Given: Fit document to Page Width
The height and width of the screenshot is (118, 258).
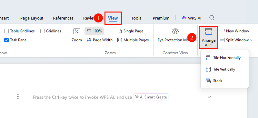Looking at the screenshot, I should (x=100, y=40).
